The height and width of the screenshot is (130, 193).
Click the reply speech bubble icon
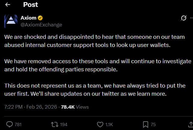[x=9, y=124]
